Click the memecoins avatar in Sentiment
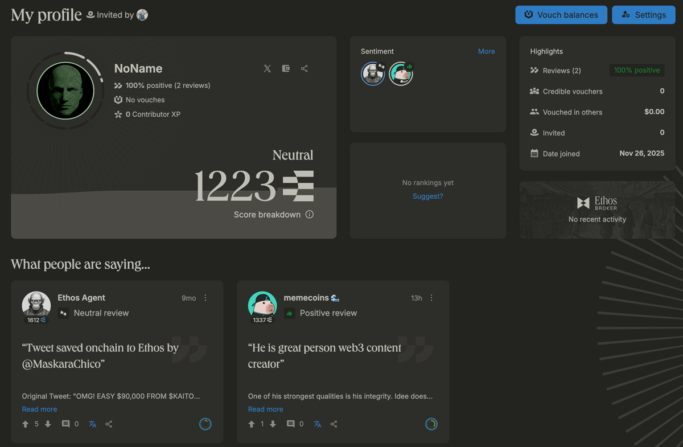 click(401, 73)
